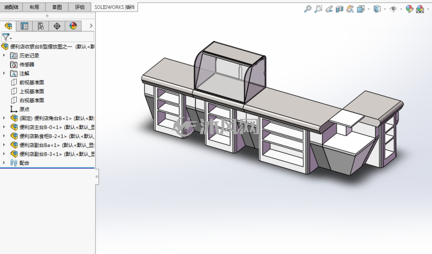Screen dimensions: 432x254
Task: Activate the Zoom to Area tool
Action: (318, 9)
